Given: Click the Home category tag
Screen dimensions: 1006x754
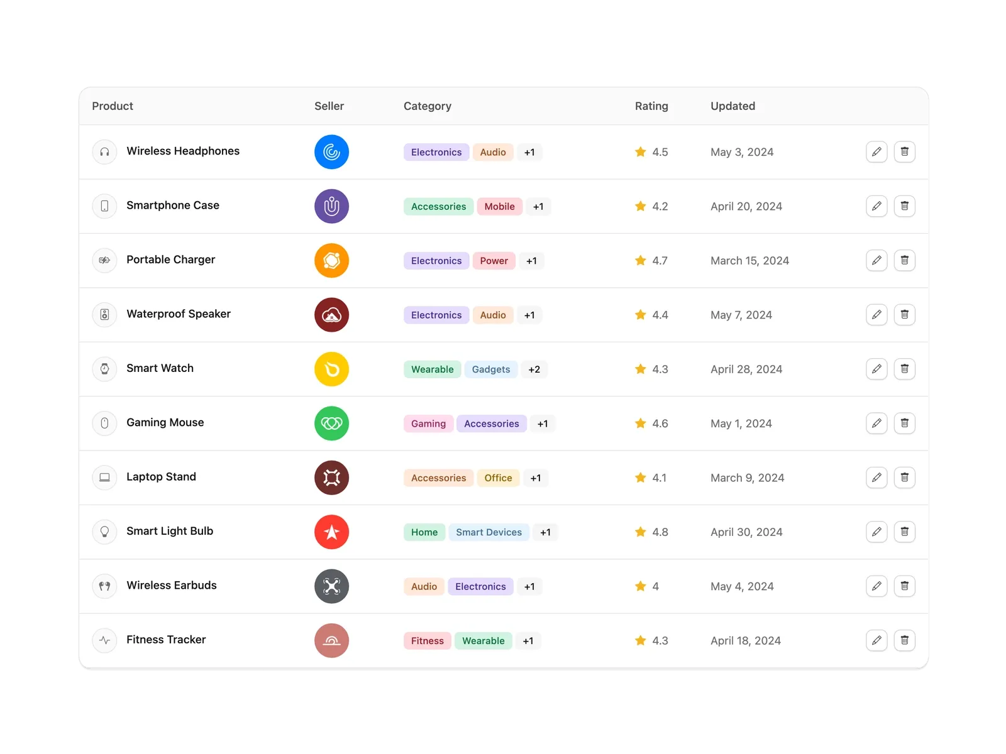Looking at the screenshot, I should point(424,532).
